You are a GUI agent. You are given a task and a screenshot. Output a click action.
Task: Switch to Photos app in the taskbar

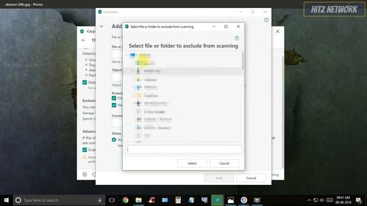click(x=231, y=200)
